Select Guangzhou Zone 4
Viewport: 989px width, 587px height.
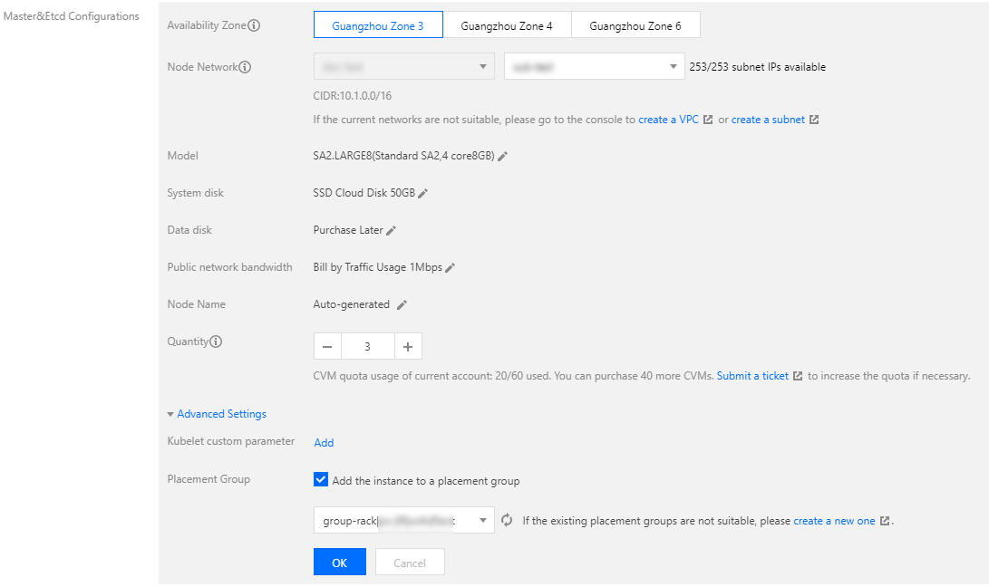click(507, 25)
